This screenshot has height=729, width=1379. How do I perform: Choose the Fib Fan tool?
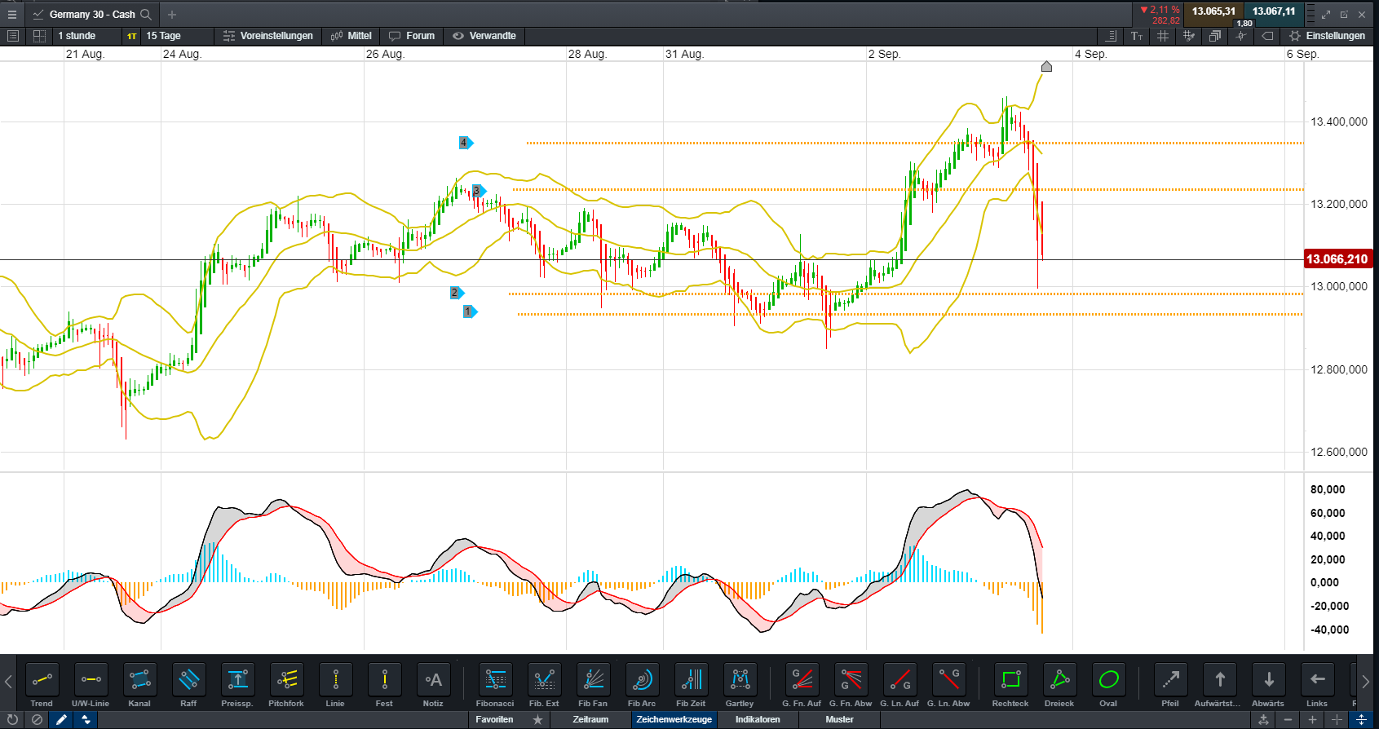pyautogui.click(x=593, y=679)
